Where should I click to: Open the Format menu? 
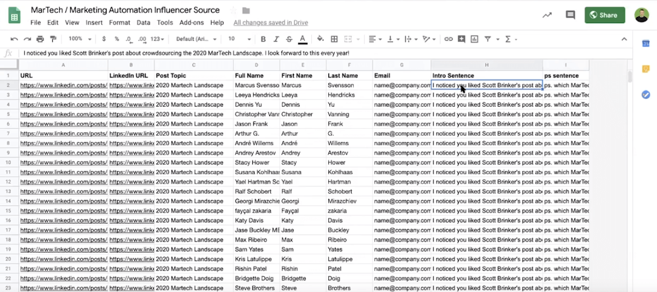pos(119,23)
